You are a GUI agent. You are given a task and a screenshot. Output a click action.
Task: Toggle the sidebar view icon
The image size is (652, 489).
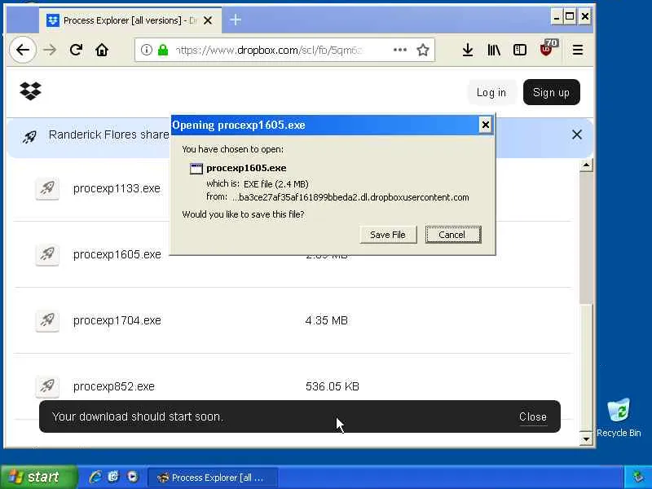(x=520, y=50)
